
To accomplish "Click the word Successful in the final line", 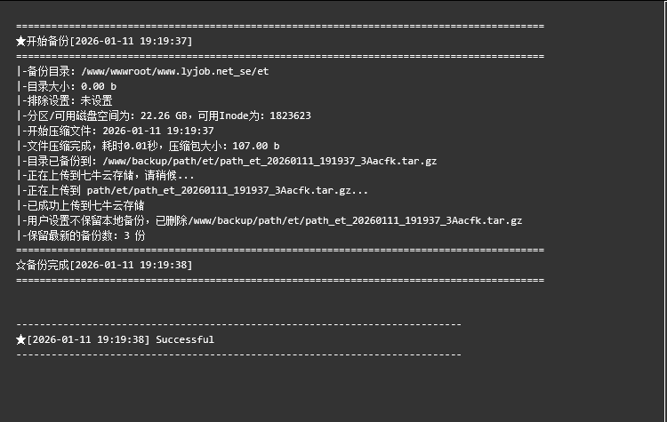I will coord(185,339).
